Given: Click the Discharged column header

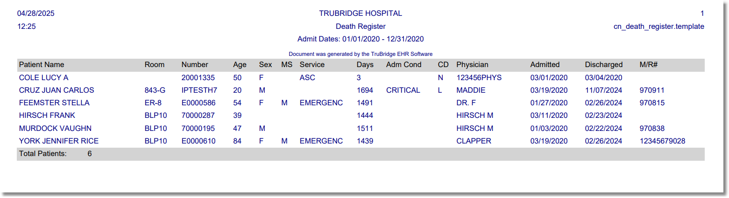Looking at the screenshot, I should pyautogui.click(x=603, y=65).
